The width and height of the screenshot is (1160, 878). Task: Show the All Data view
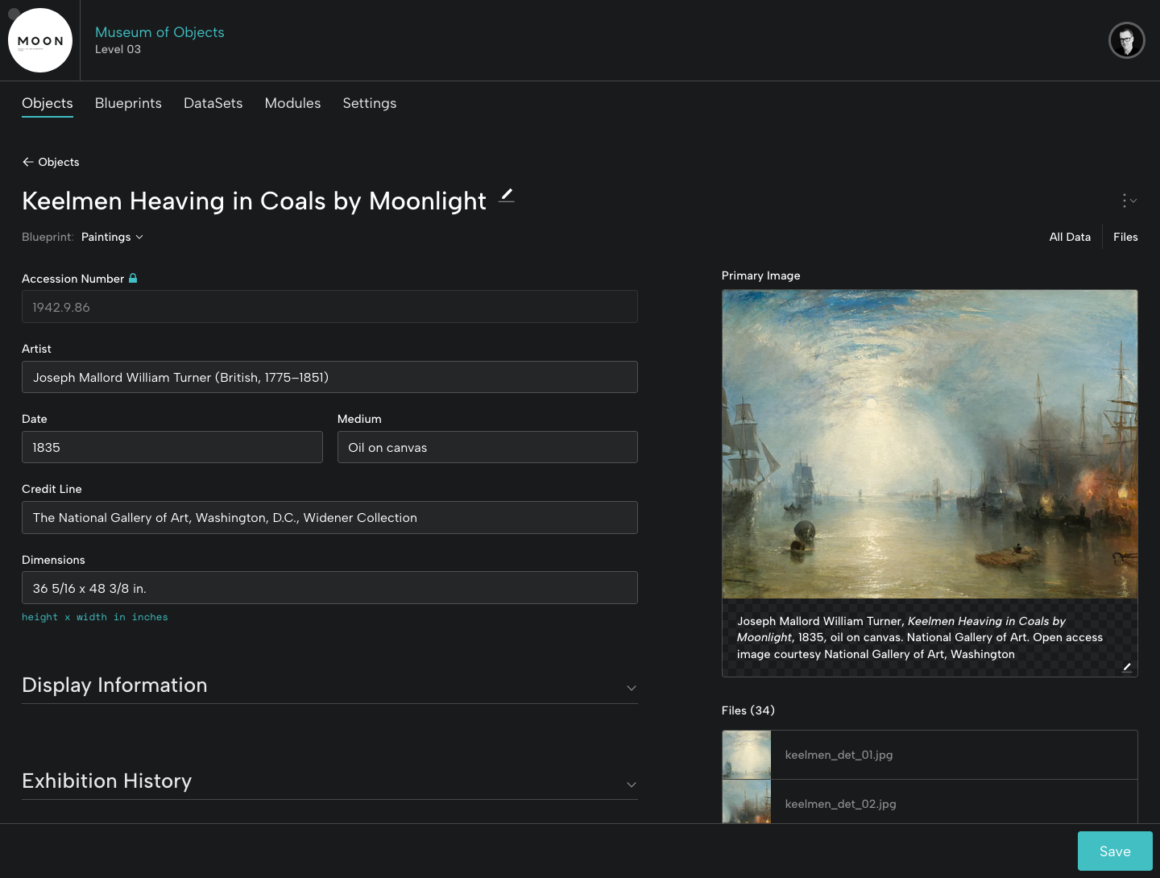coord(1070,237)
